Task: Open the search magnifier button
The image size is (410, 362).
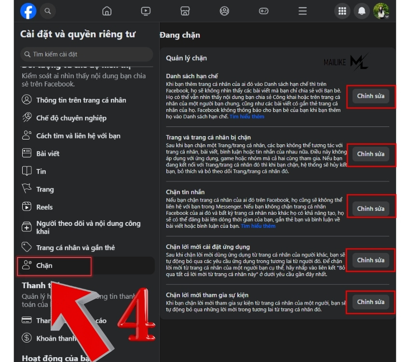Action: [48, 11]
